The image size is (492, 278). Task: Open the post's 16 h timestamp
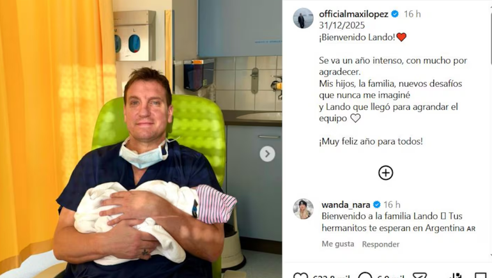point(412,14)
